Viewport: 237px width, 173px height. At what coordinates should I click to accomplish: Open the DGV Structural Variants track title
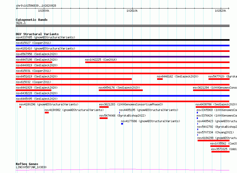click(x=37, y=34)
